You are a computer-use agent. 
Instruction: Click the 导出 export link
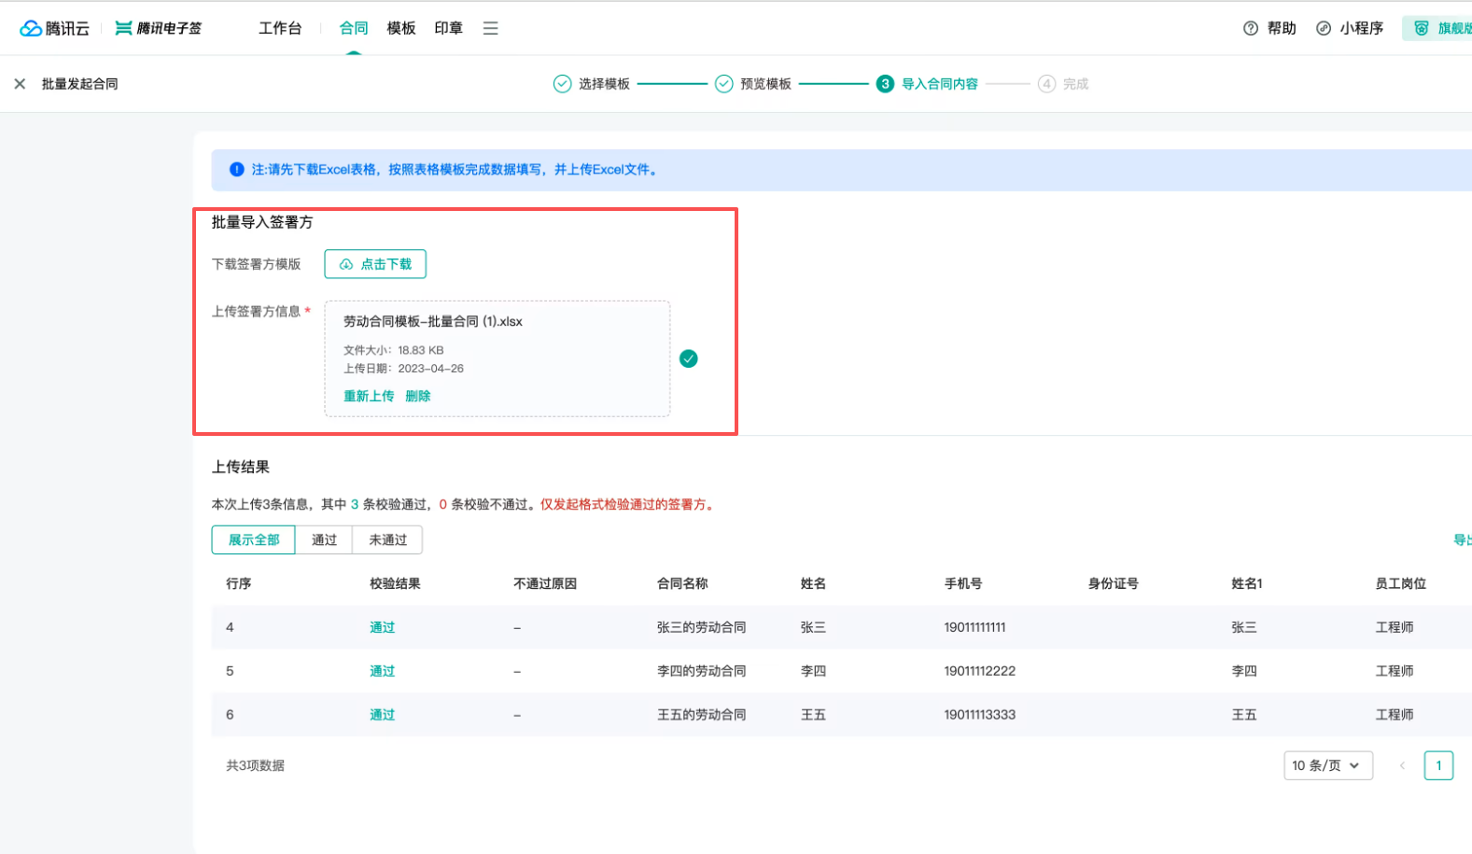1463,539
